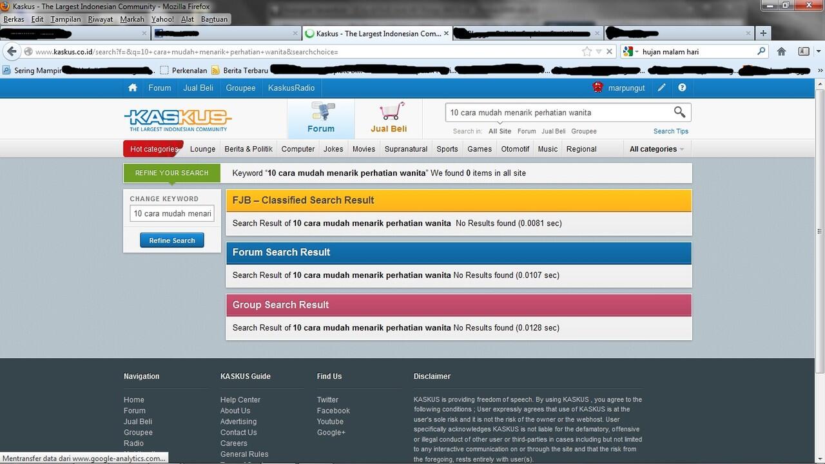Open the Lounge category
This screenshot has width=825, height=464.
202,149
